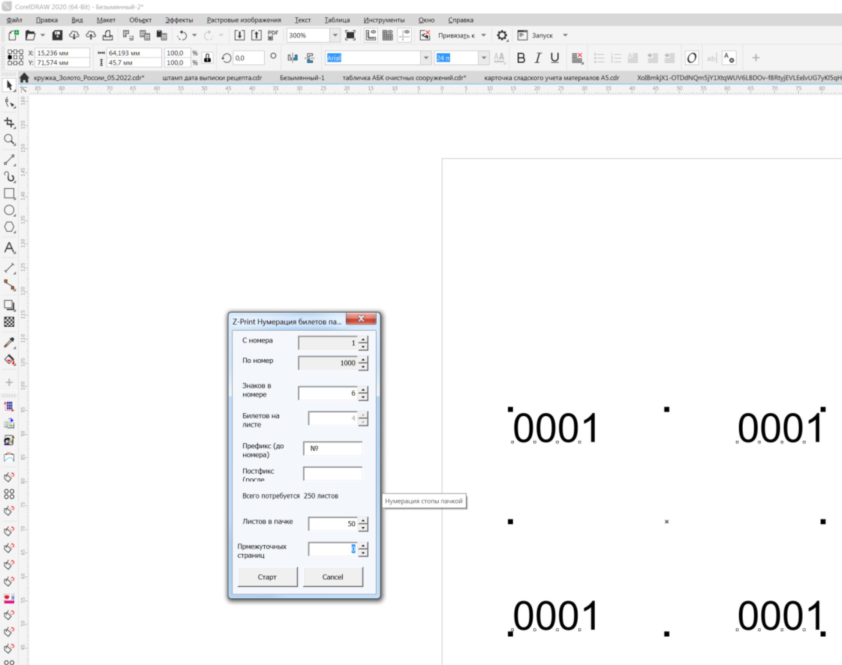Expand the Open file dropdown arrow
The image size is (842, 665).
tap(43, 36)
